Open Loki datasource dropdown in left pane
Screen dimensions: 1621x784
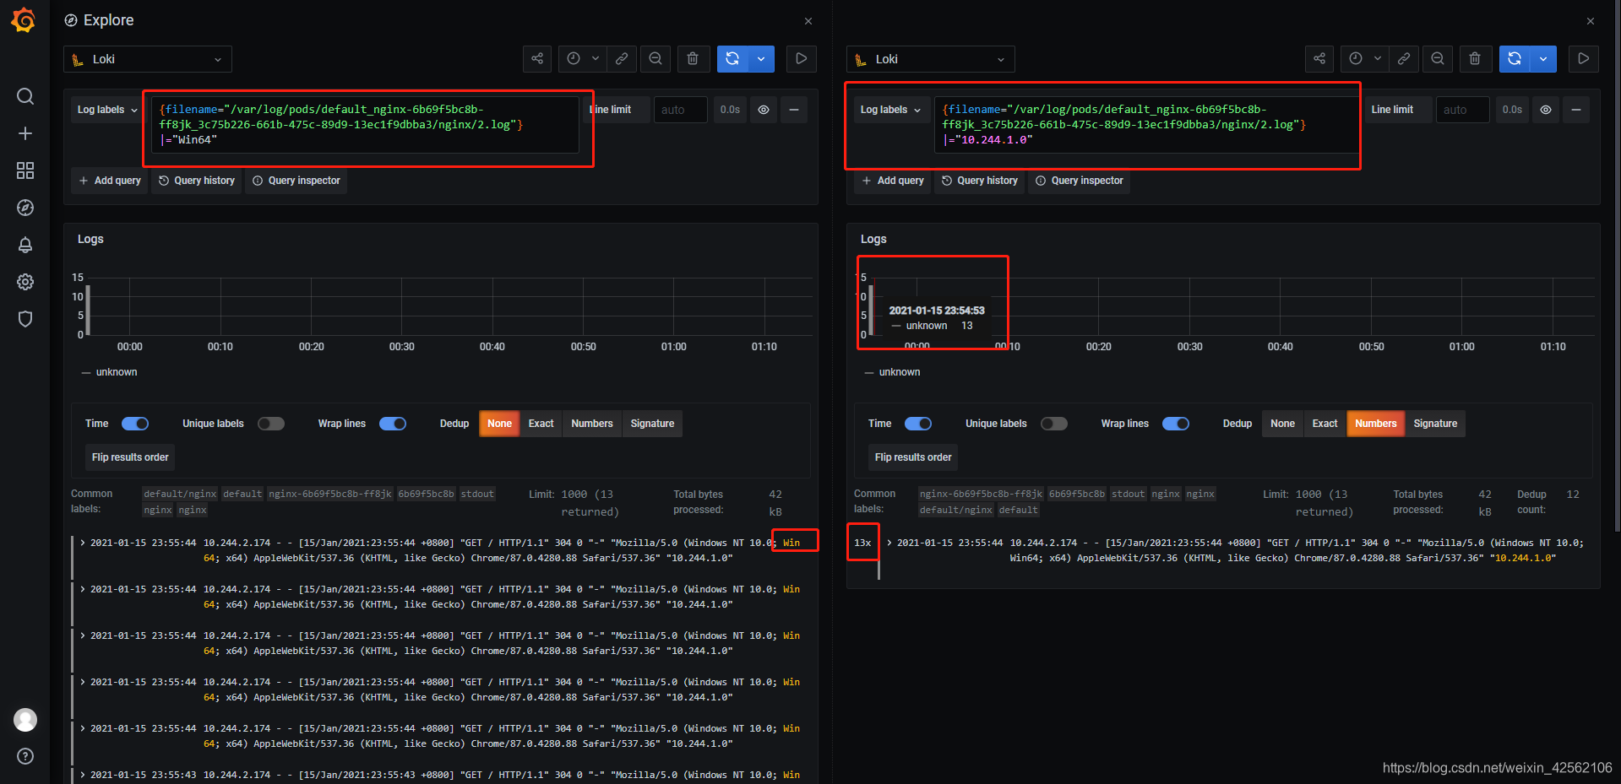pos(148,59)
